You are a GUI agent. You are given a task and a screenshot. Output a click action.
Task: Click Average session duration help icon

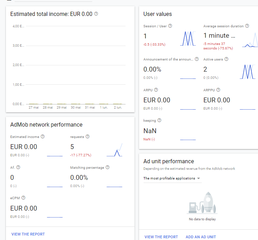[x=247, y=26]
